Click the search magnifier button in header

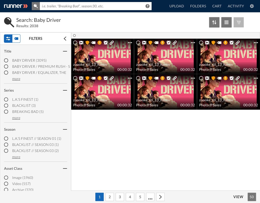tap(36, 6)
